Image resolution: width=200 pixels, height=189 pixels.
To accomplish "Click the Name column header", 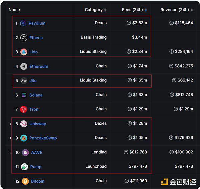I will [x=14, y=10].
